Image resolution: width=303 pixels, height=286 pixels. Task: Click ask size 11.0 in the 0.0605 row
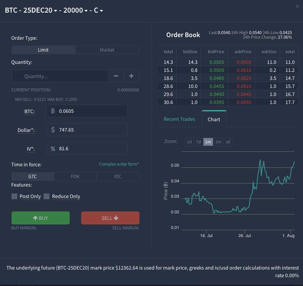coord(272,62)
